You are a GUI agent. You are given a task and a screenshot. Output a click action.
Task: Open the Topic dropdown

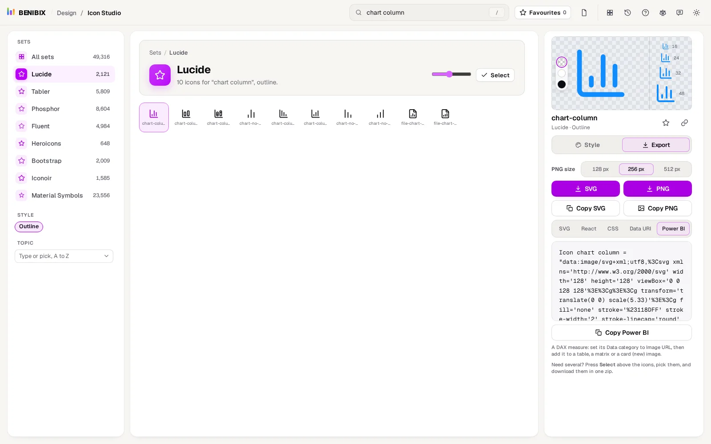(64, 256)
